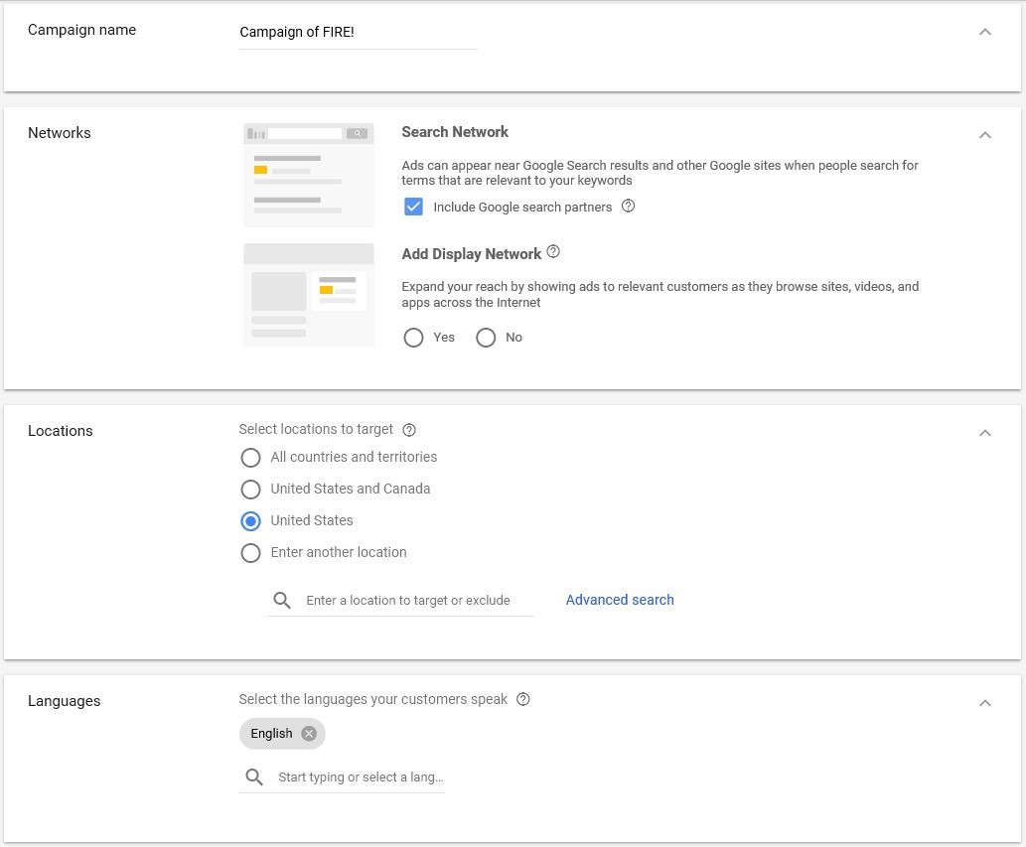Choose All countries and territories
The width and height of the screenshot is (1026, 847).
coord(250,457)
